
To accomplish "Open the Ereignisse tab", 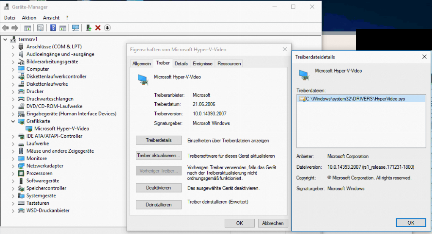I will (x=203, y=64).
